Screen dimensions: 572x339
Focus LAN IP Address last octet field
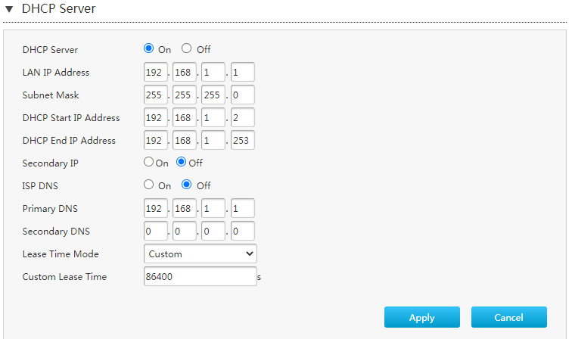pyautogui.click(x=243, y=72)
